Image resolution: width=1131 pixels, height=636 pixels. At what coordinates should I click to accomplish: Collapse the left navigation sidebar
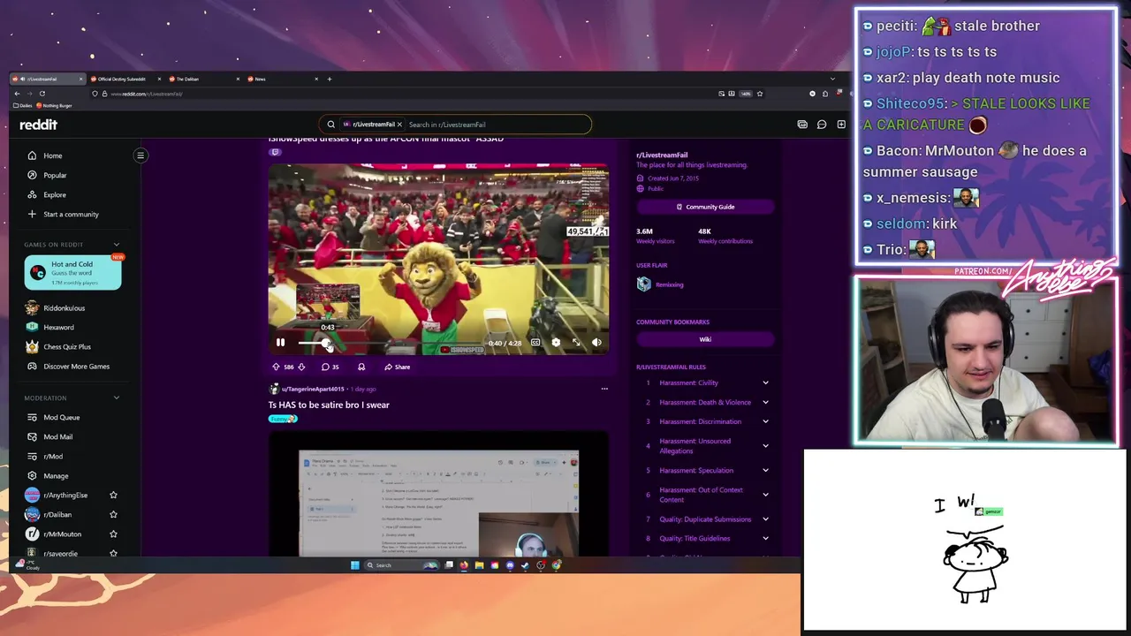click(140, 155)
